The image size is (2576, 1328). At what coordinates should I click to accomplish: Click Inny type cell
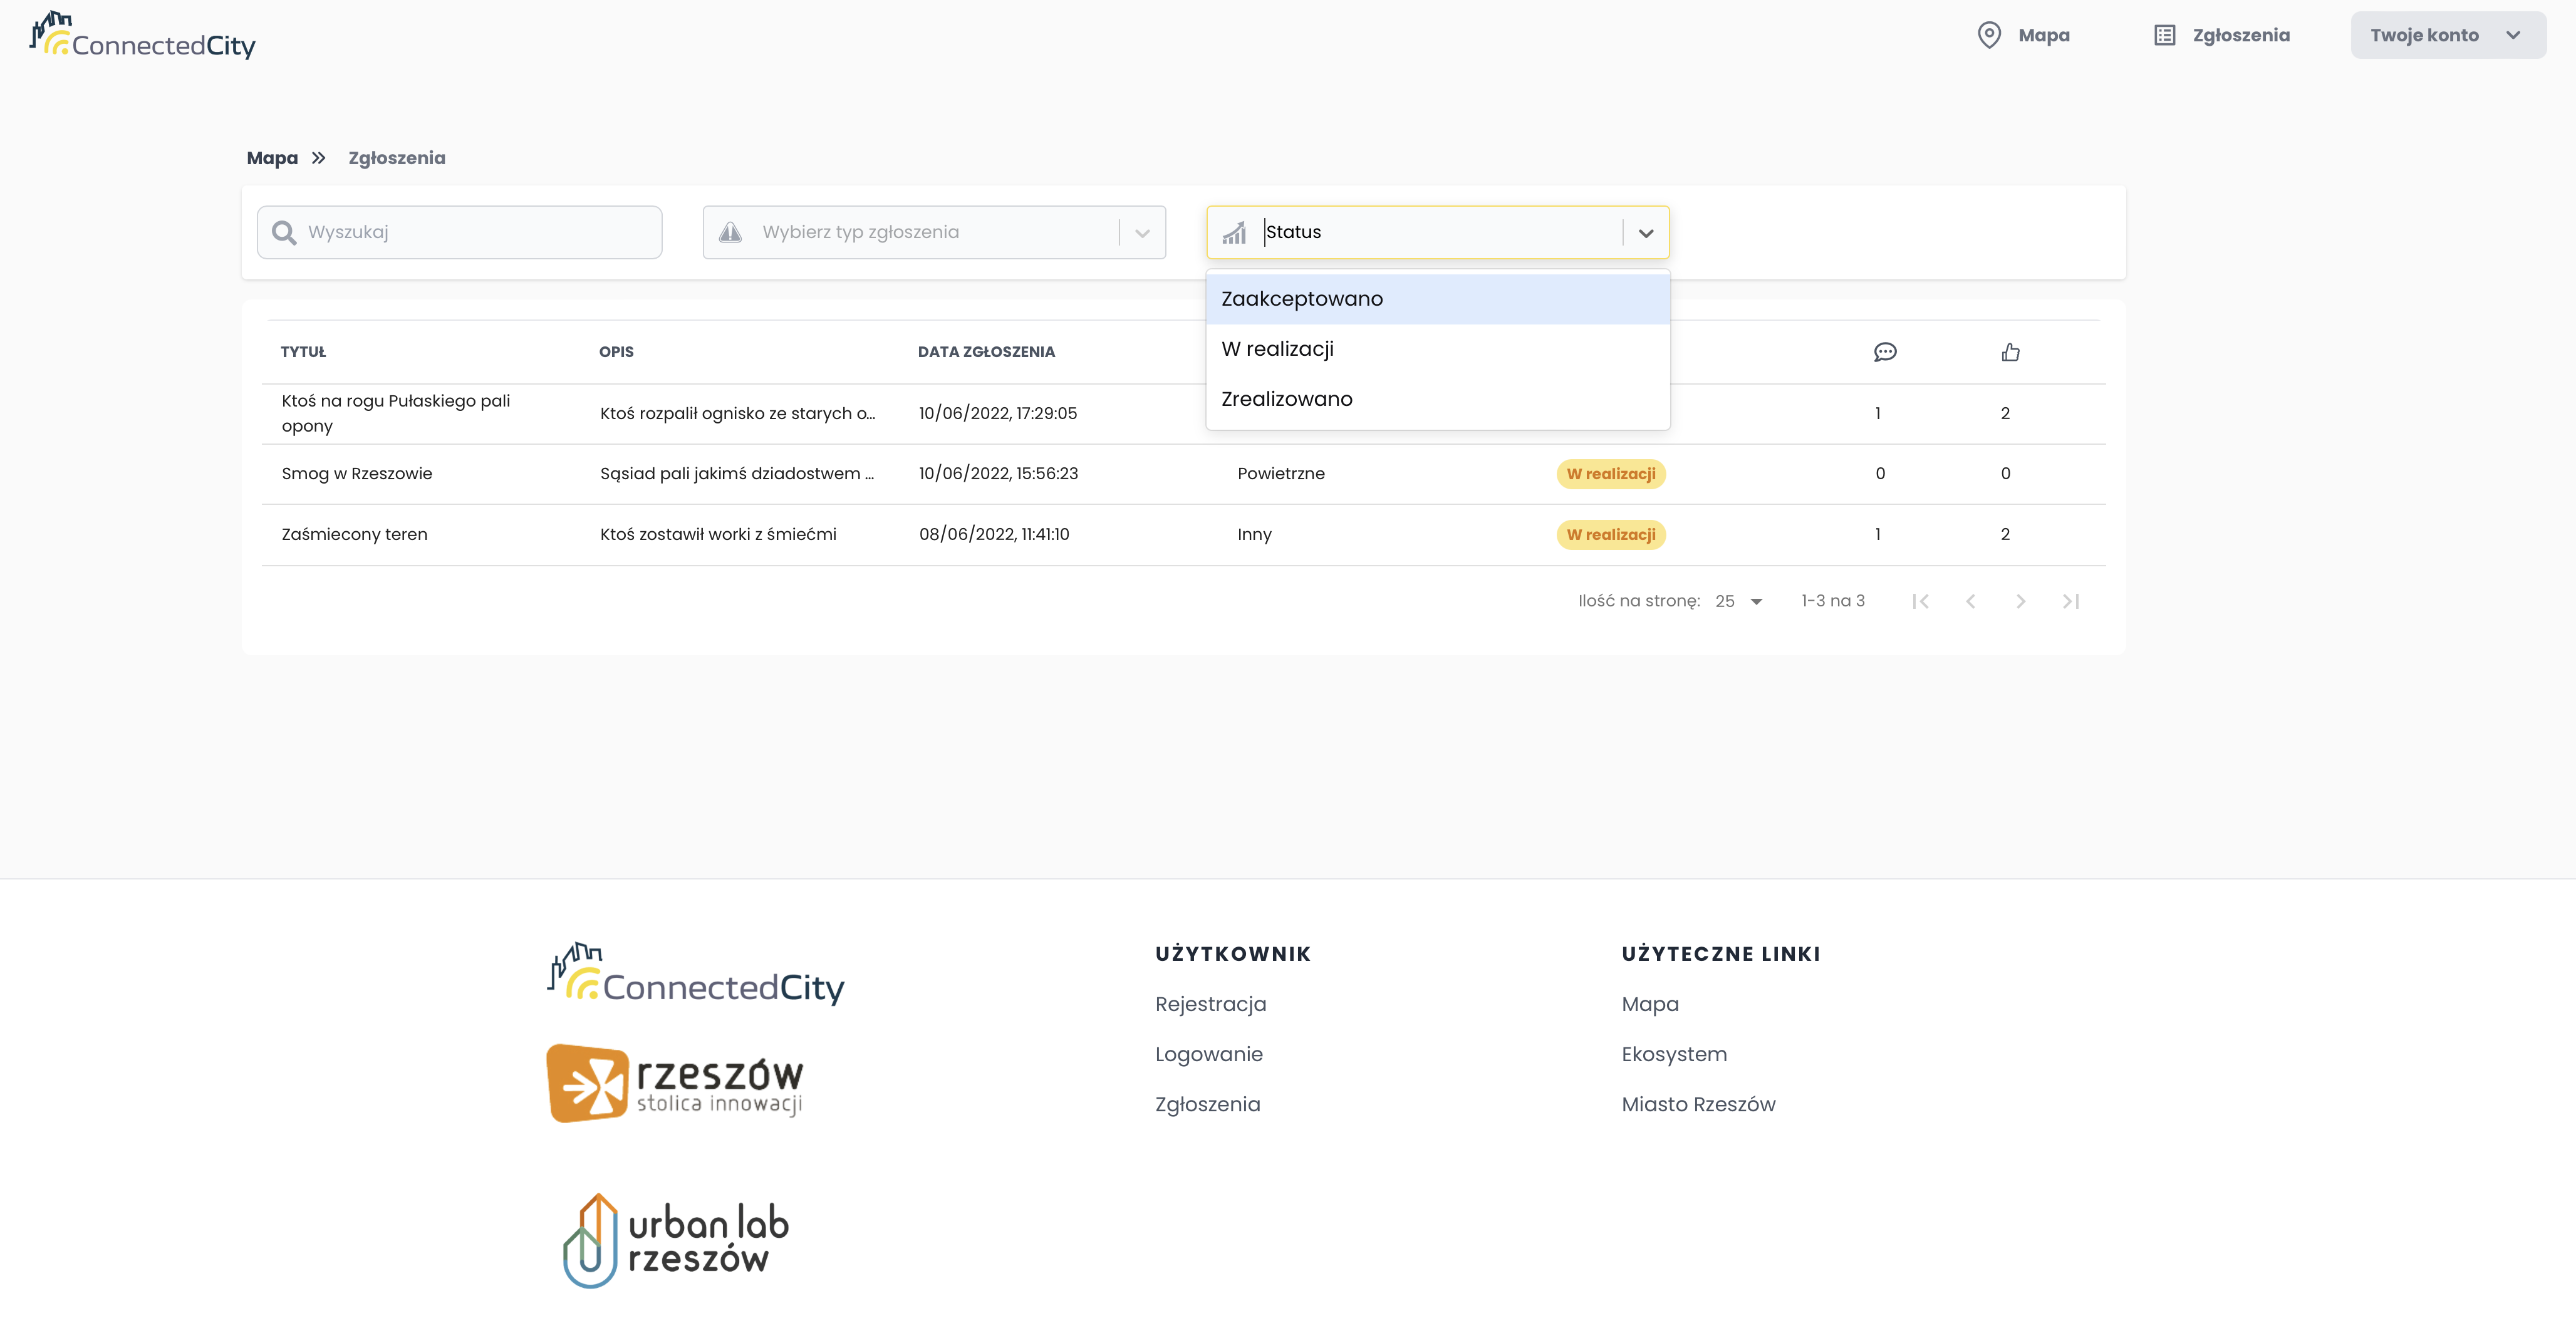(1254, 535)
